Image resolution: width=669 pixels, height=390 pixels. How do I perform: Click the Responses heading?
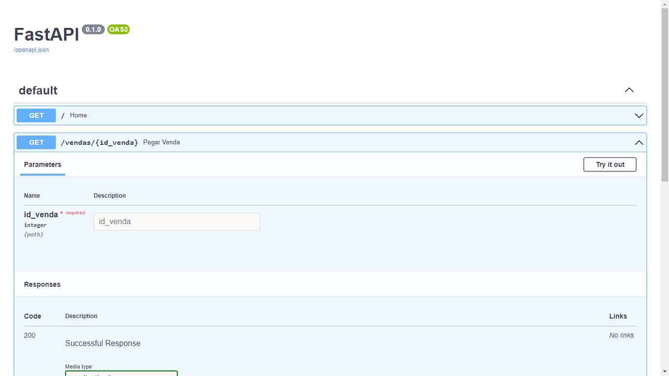[42, 284]
